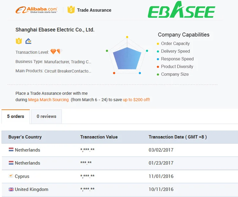Click the Alibaba.com logo

tap(36, 10)
